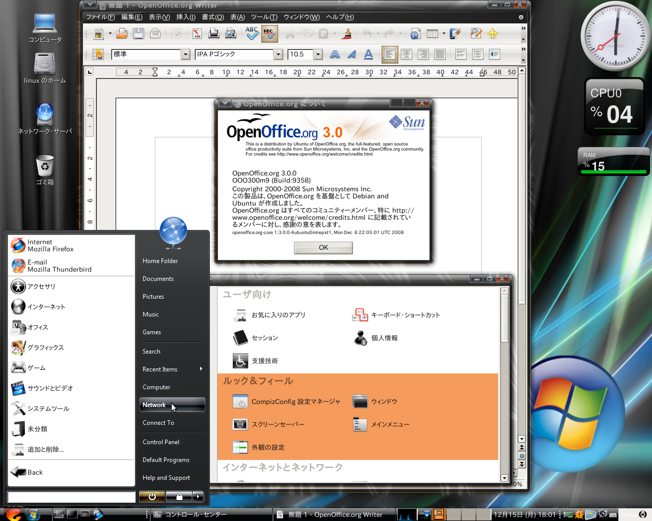This screenshot has height=521, width=652.
Task: Open Find & Replace with the magnifier icon
Action: click(x=476, y=34)
